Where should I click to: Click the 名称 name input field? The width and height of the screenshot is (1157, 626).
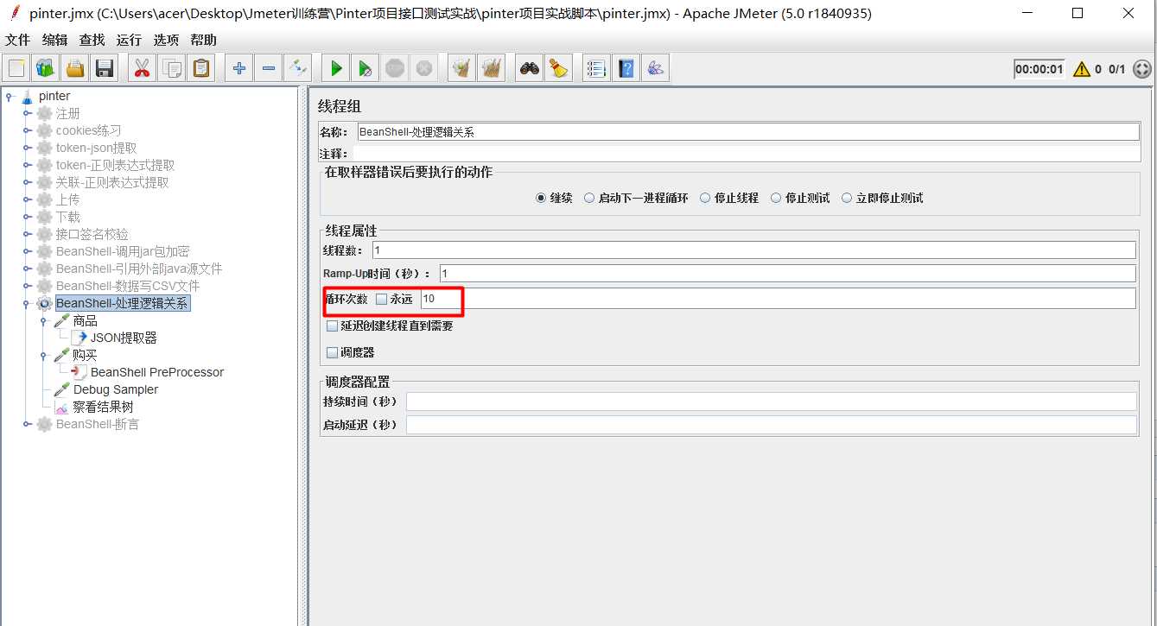pos(747,132)
